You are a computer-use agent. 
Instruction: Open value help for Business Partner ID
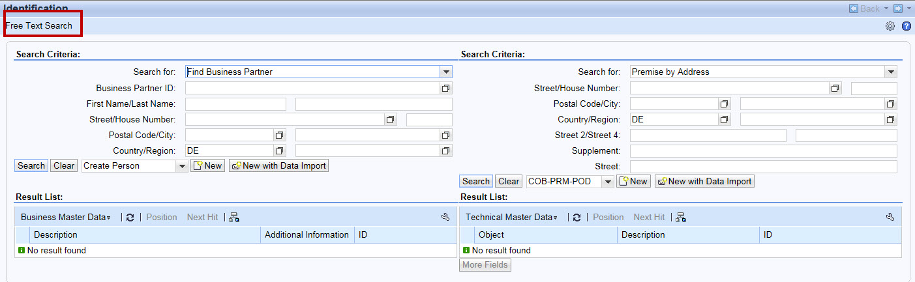446,88
